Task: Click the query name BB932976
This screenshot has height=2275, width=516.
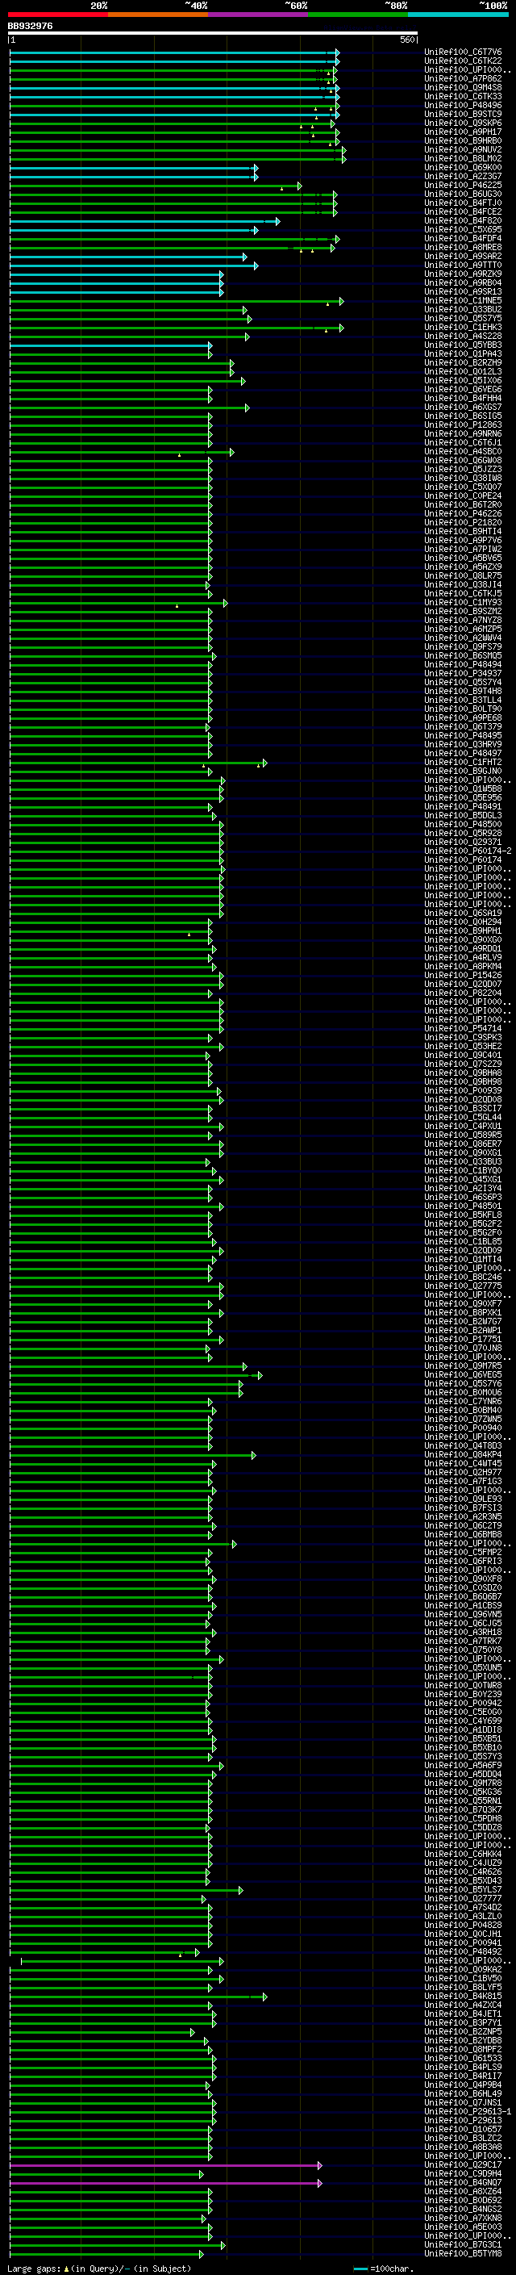Action: coord(30,27)
